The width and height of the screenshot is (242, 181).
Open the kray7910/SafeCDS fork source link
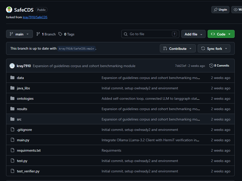click(35, 17)
